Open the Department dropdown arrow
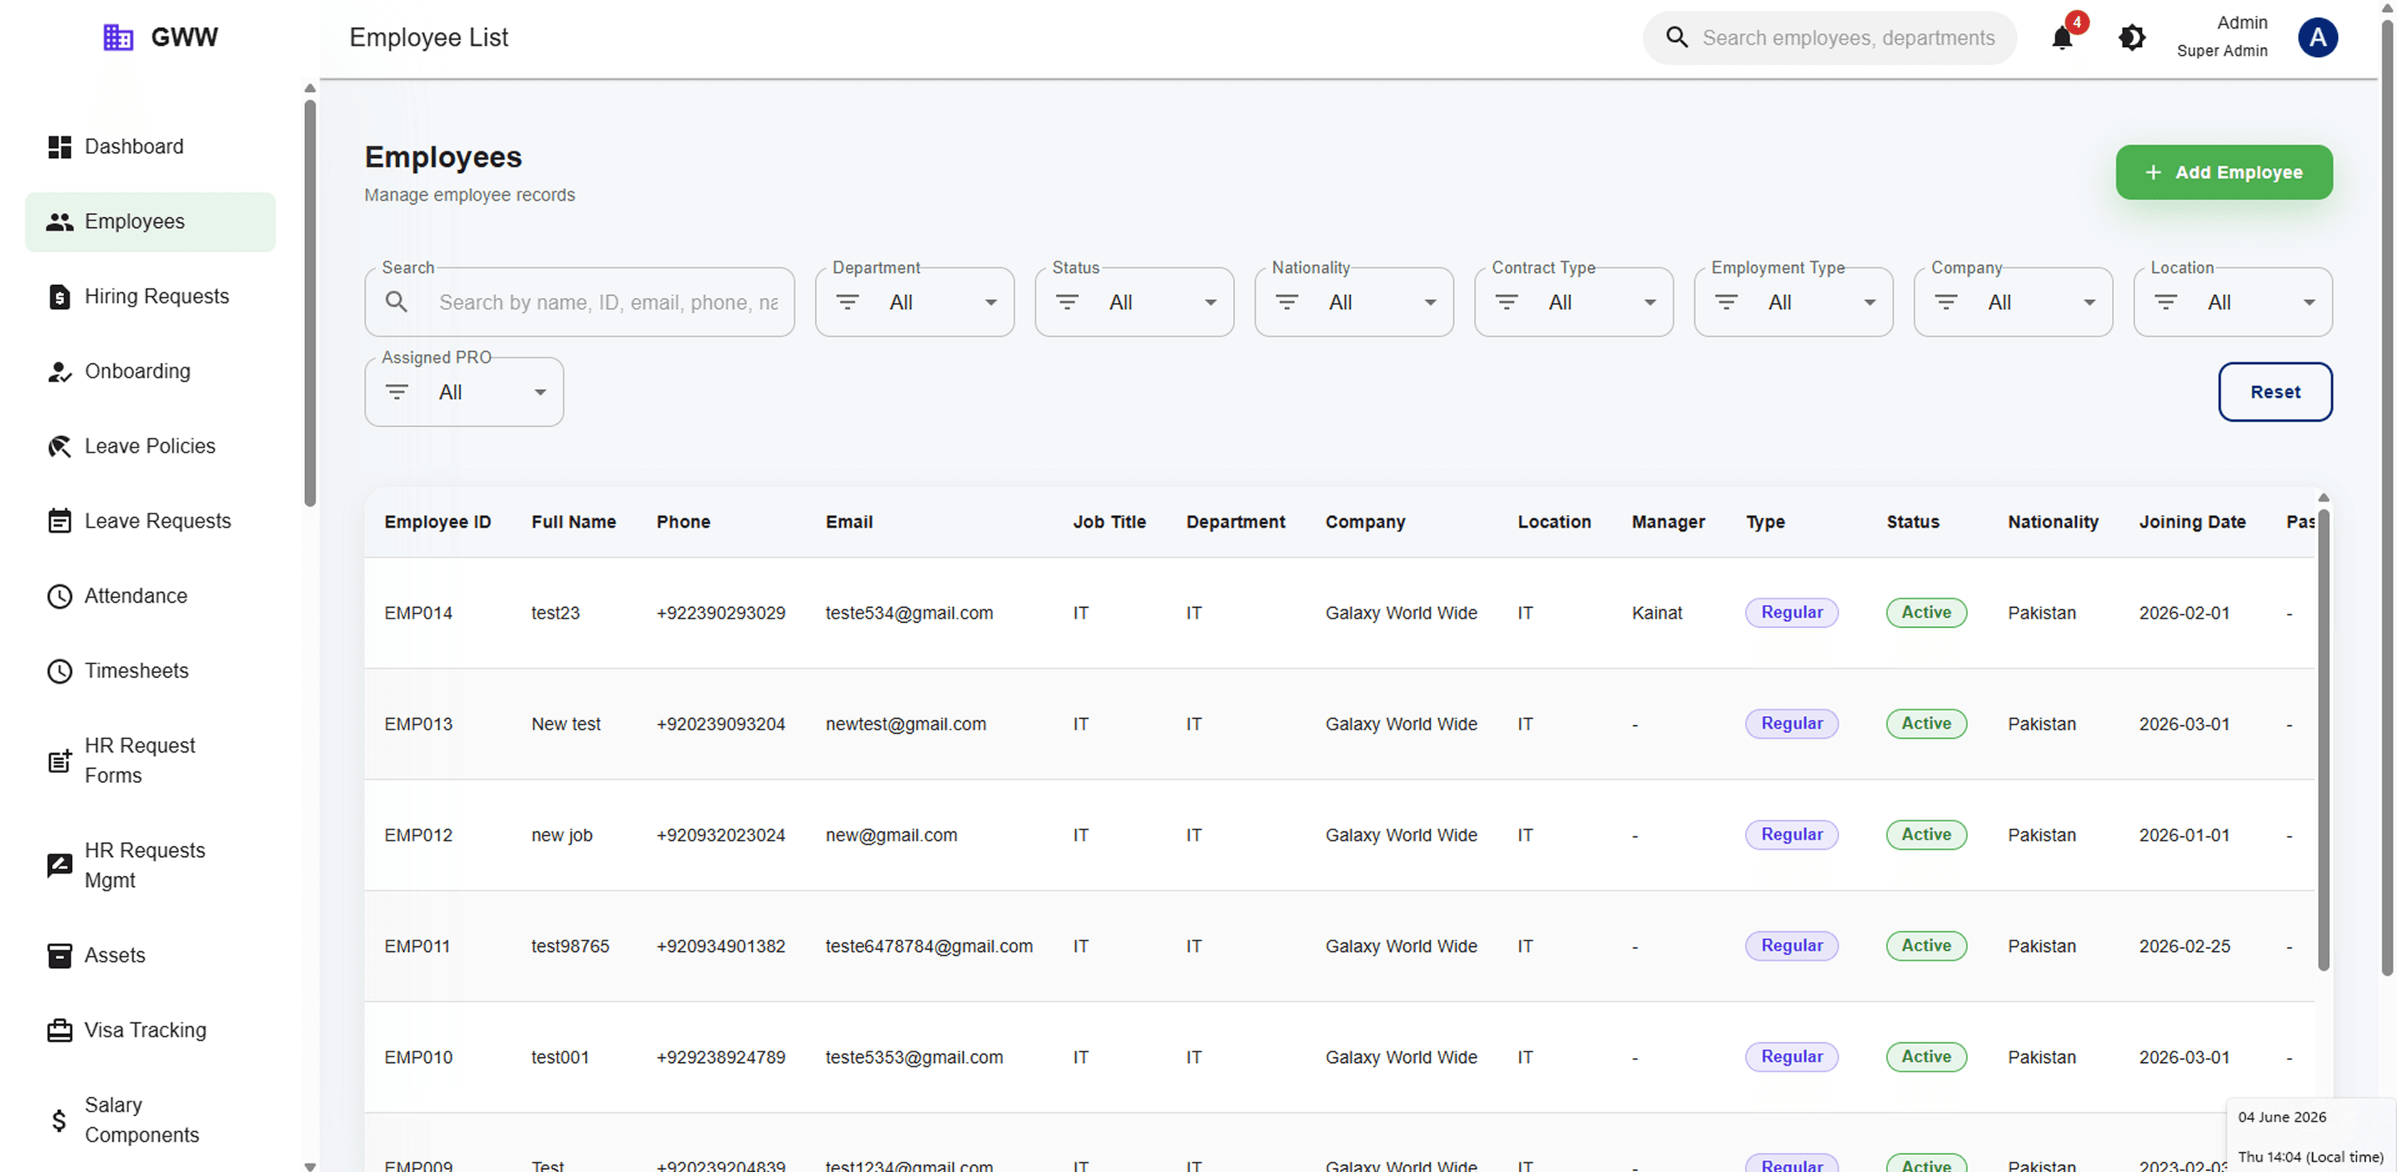2397x1172 pixels. [991, 302]
